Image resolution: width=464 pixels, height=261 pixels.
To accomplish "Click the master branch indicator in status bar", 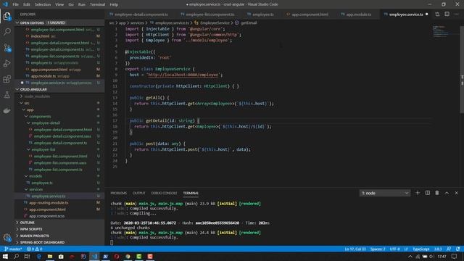I will click(x=13, y=249).
